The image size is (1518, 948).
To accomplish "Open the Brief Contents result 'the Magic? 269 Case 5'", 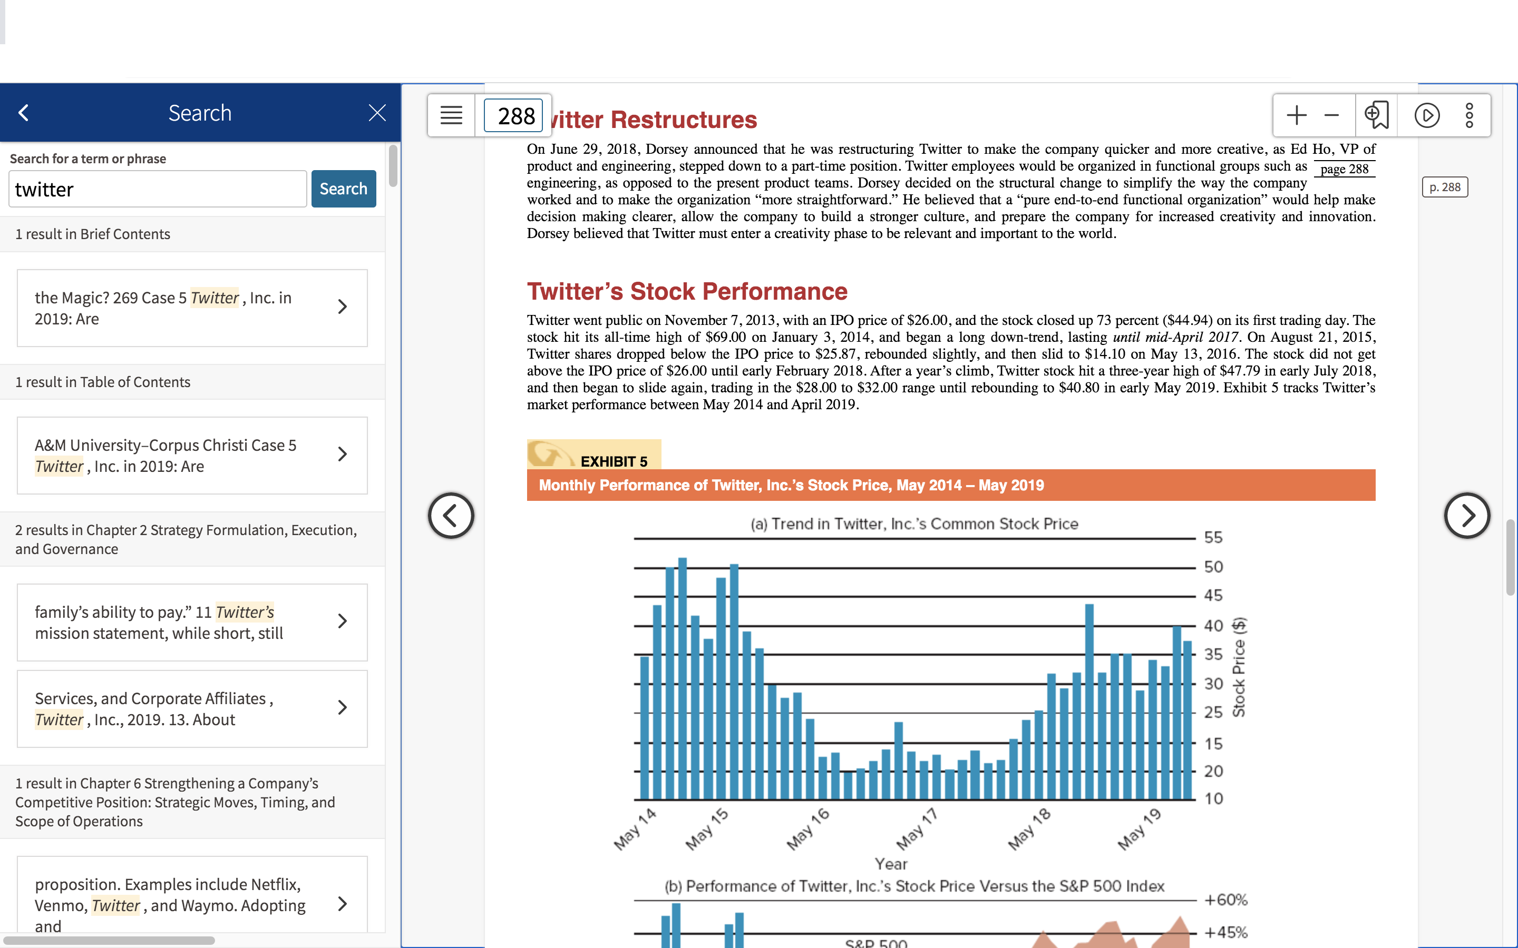I will [x=192, y=308].
